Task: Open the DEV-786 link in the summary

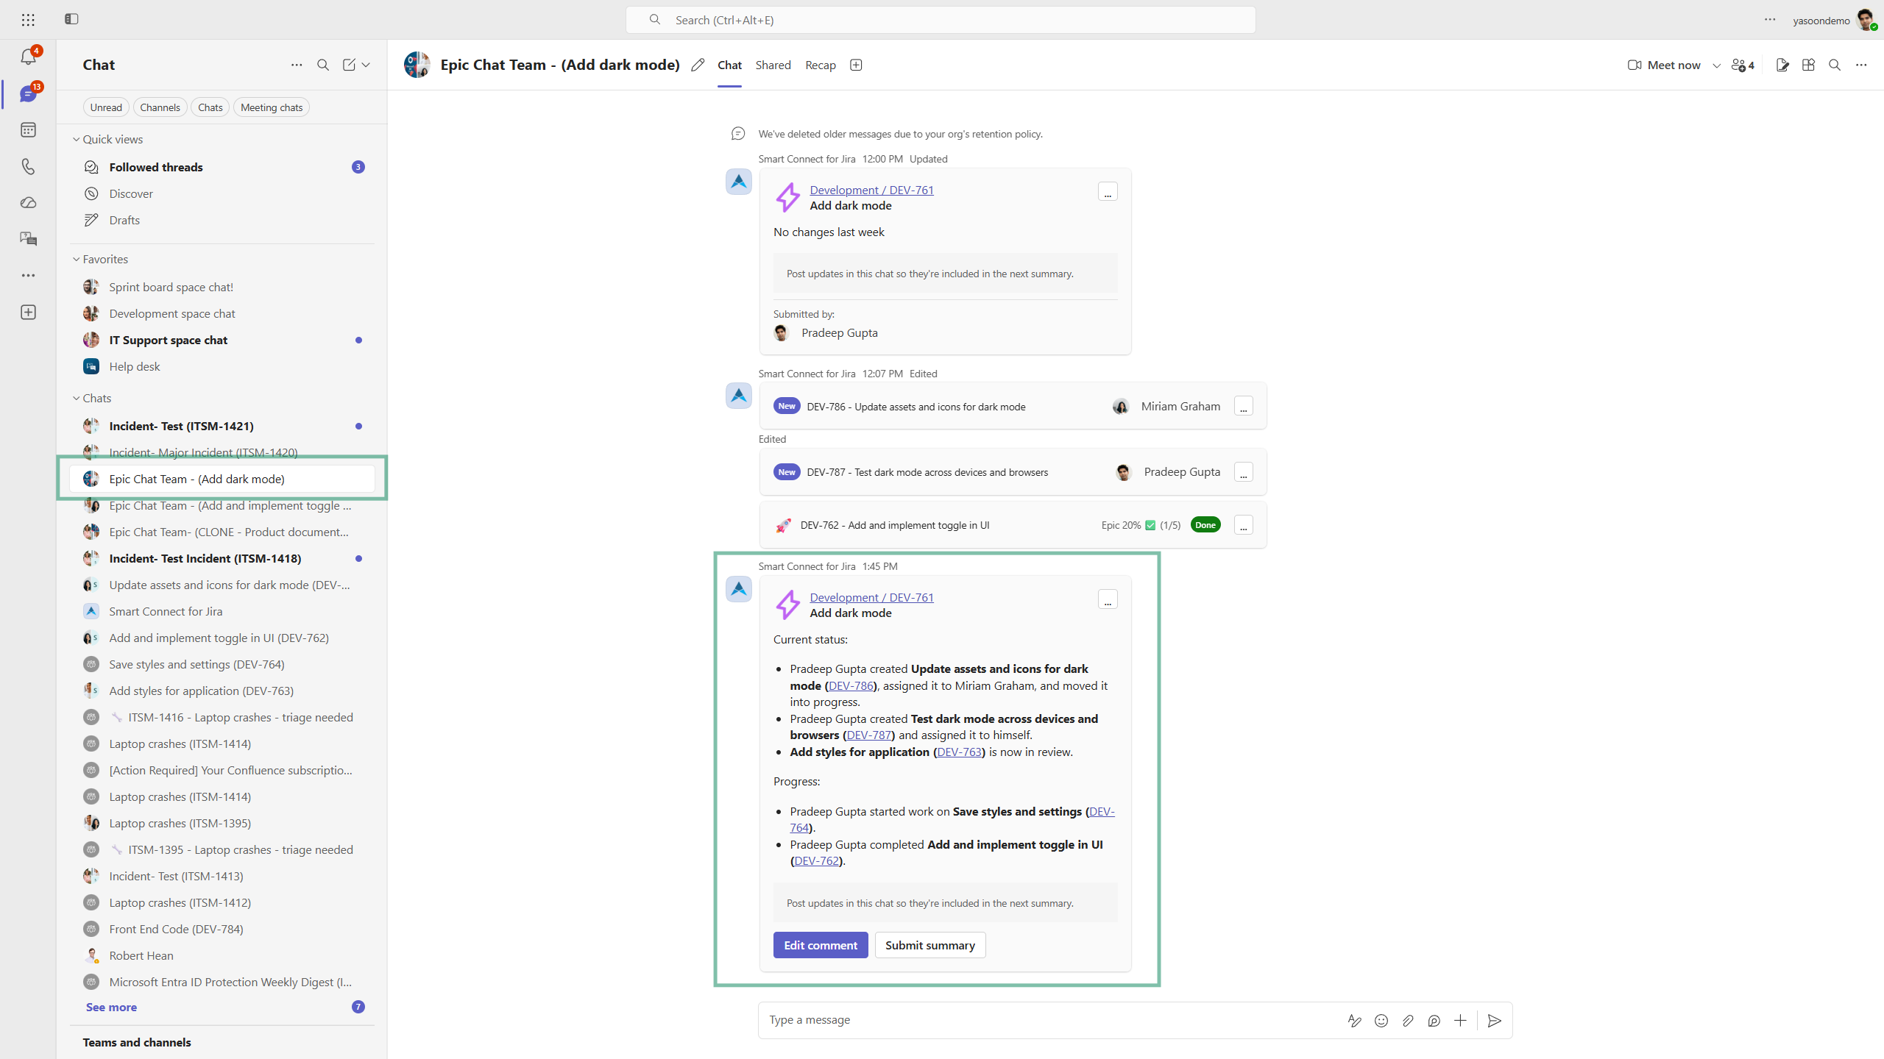Action: coord(851,685)
